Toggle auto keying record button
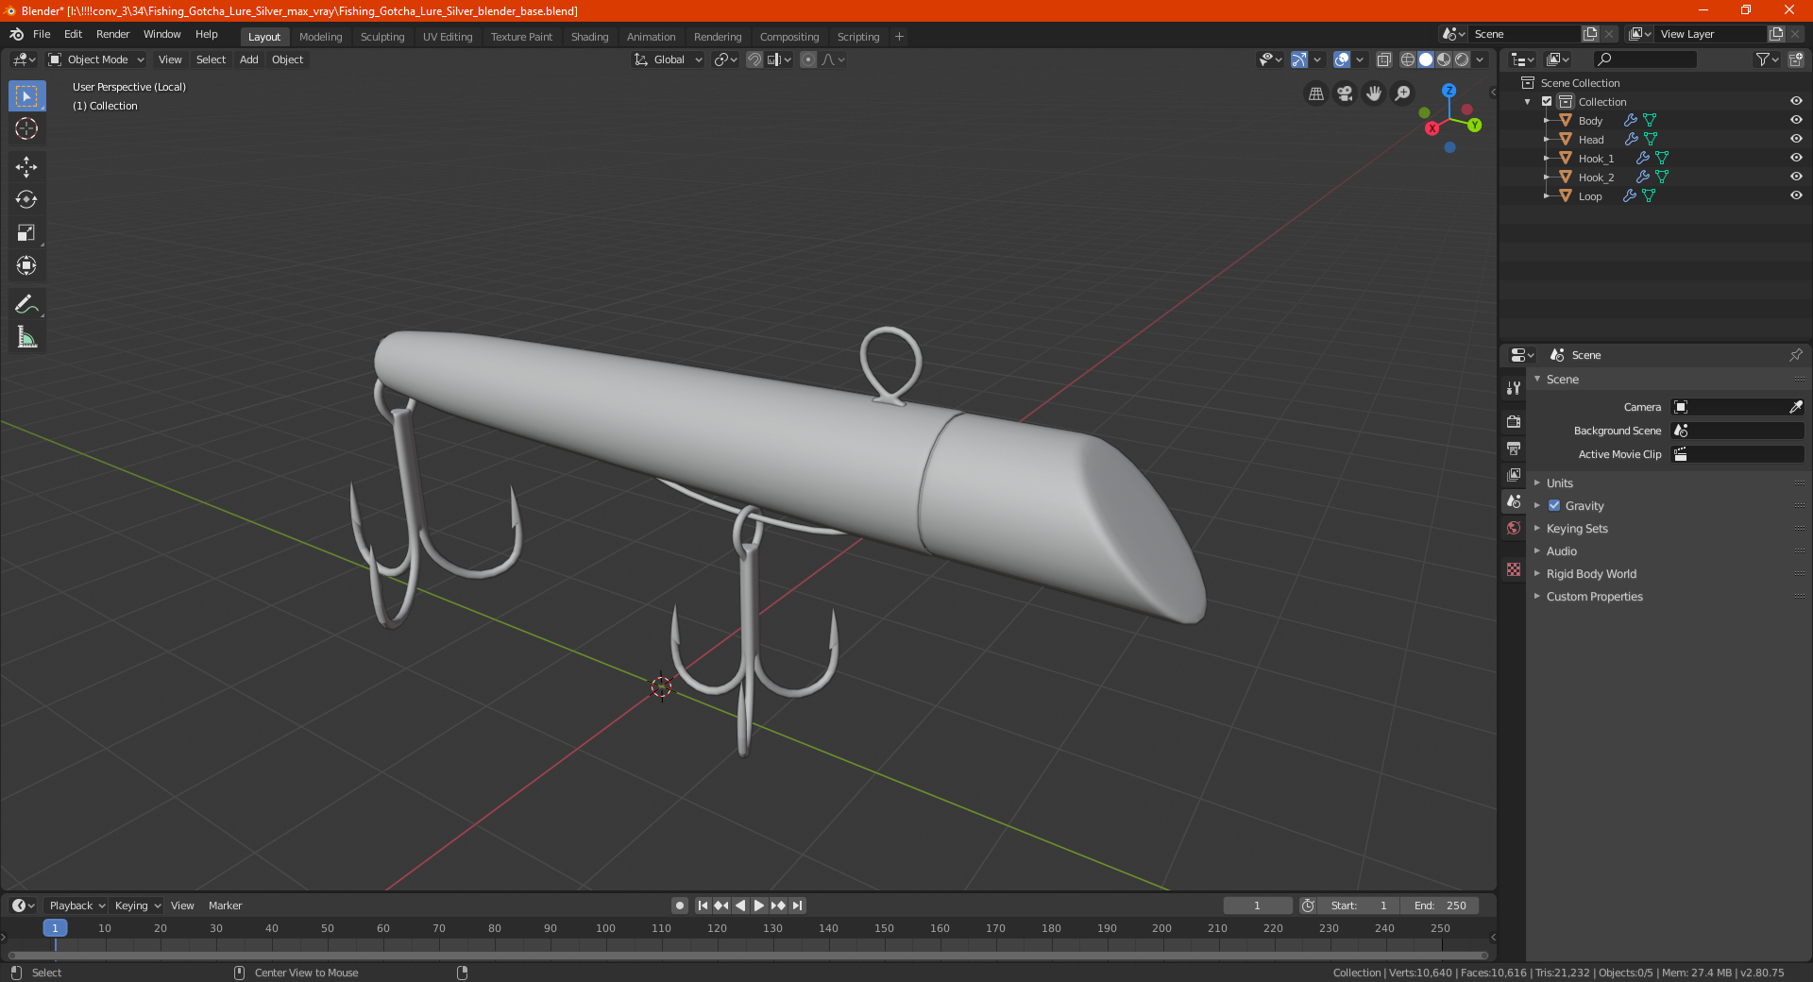Viewport: 1813px width, 982px height. (x=679, y=906)
